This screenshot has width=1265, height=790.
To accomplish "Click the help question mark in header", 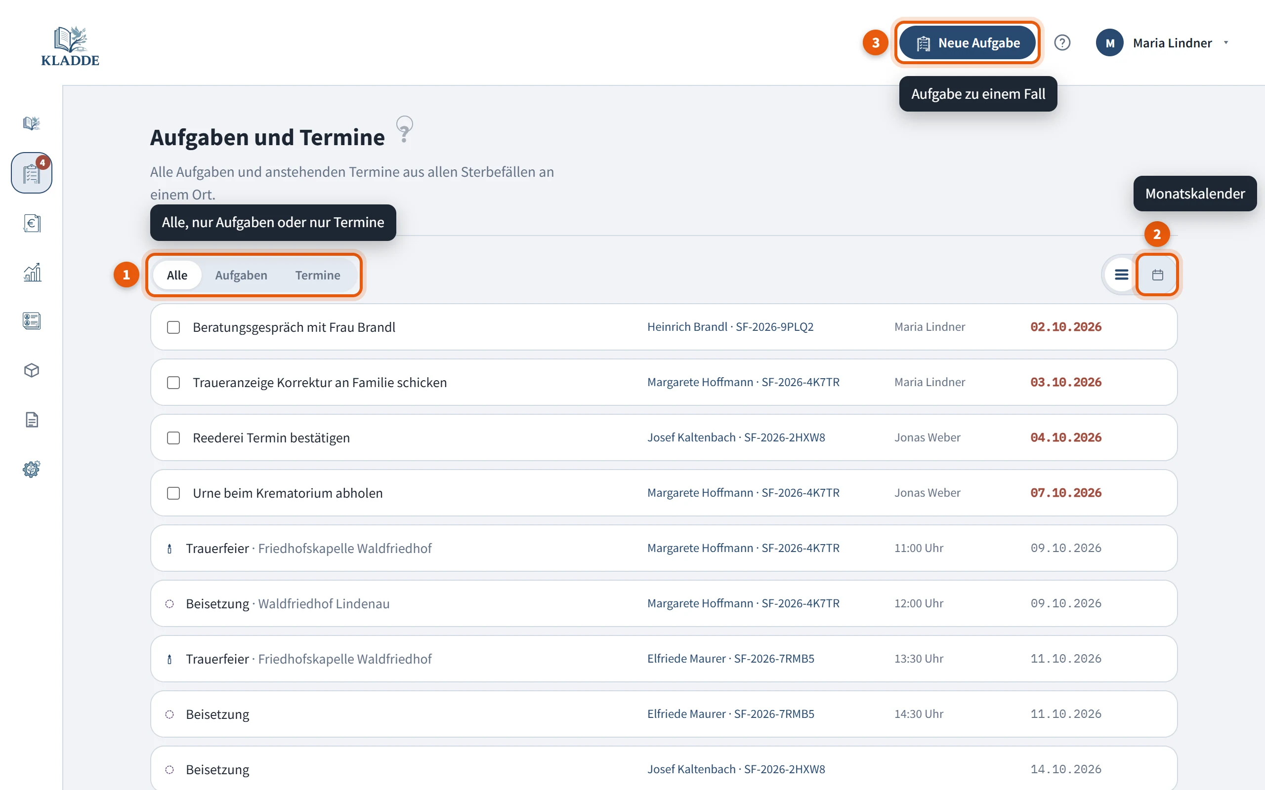I will (x=1061, y=43).
